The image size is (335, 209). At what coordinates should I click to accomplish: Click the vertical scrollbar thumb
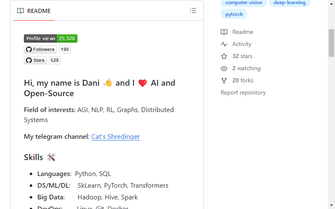coord(331,43)
